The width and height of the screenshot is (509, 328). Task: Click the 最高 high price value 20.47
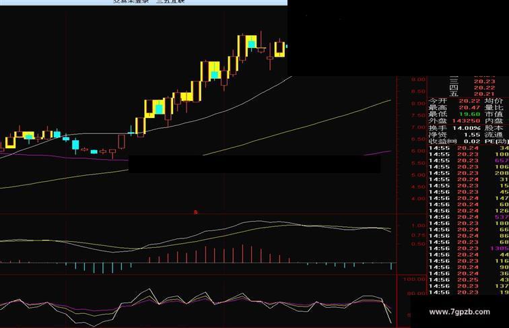pyautogui.click(x=469, y=108)
